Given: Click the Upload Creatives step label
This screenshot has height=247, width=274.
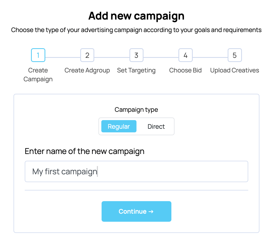Looking at the screenshot, I should [x=234, y=70].
